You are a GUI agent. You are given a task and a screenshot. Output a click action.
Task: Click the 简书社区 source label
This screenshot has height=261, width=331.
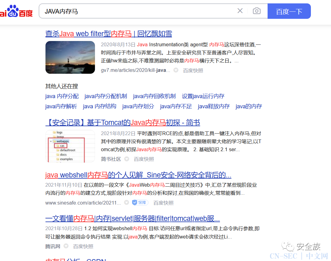tap(111, 159)
